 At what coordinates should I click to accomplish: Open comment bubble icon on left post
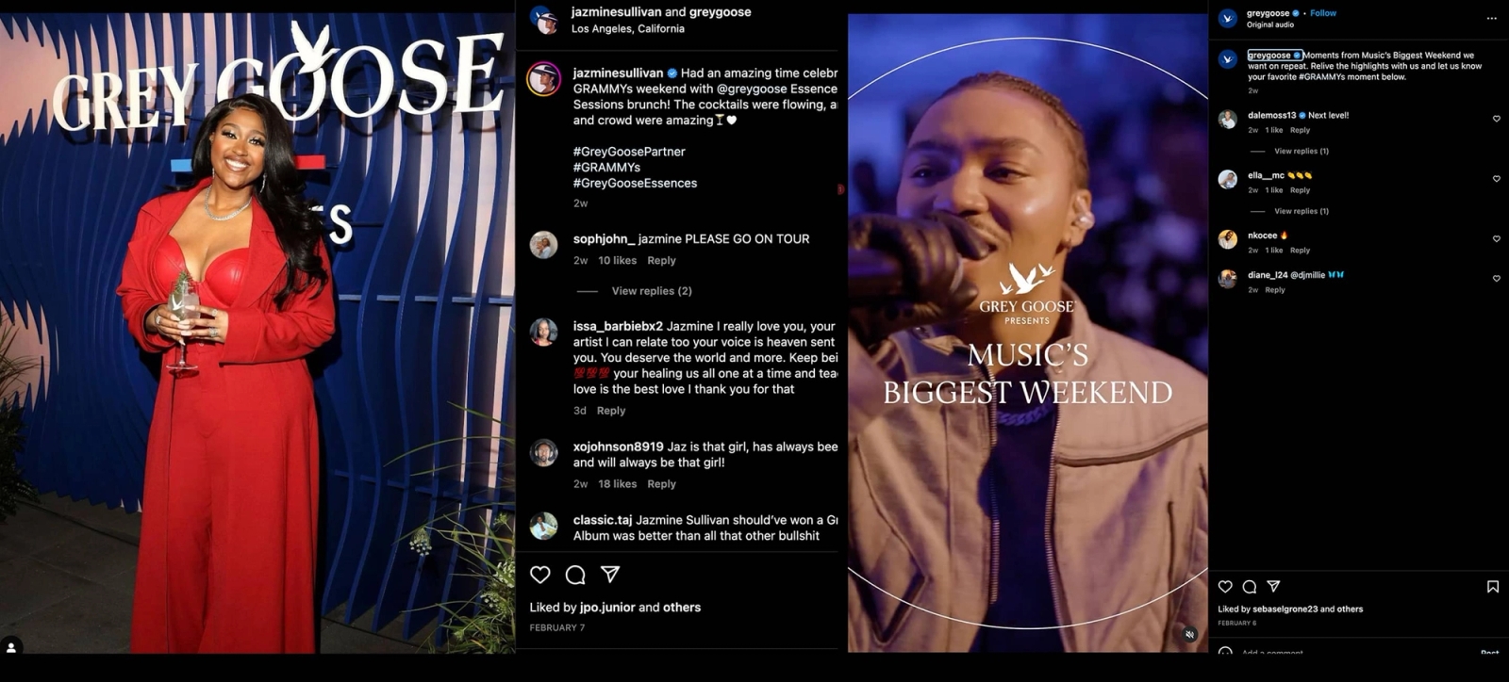tap(575, 575)
